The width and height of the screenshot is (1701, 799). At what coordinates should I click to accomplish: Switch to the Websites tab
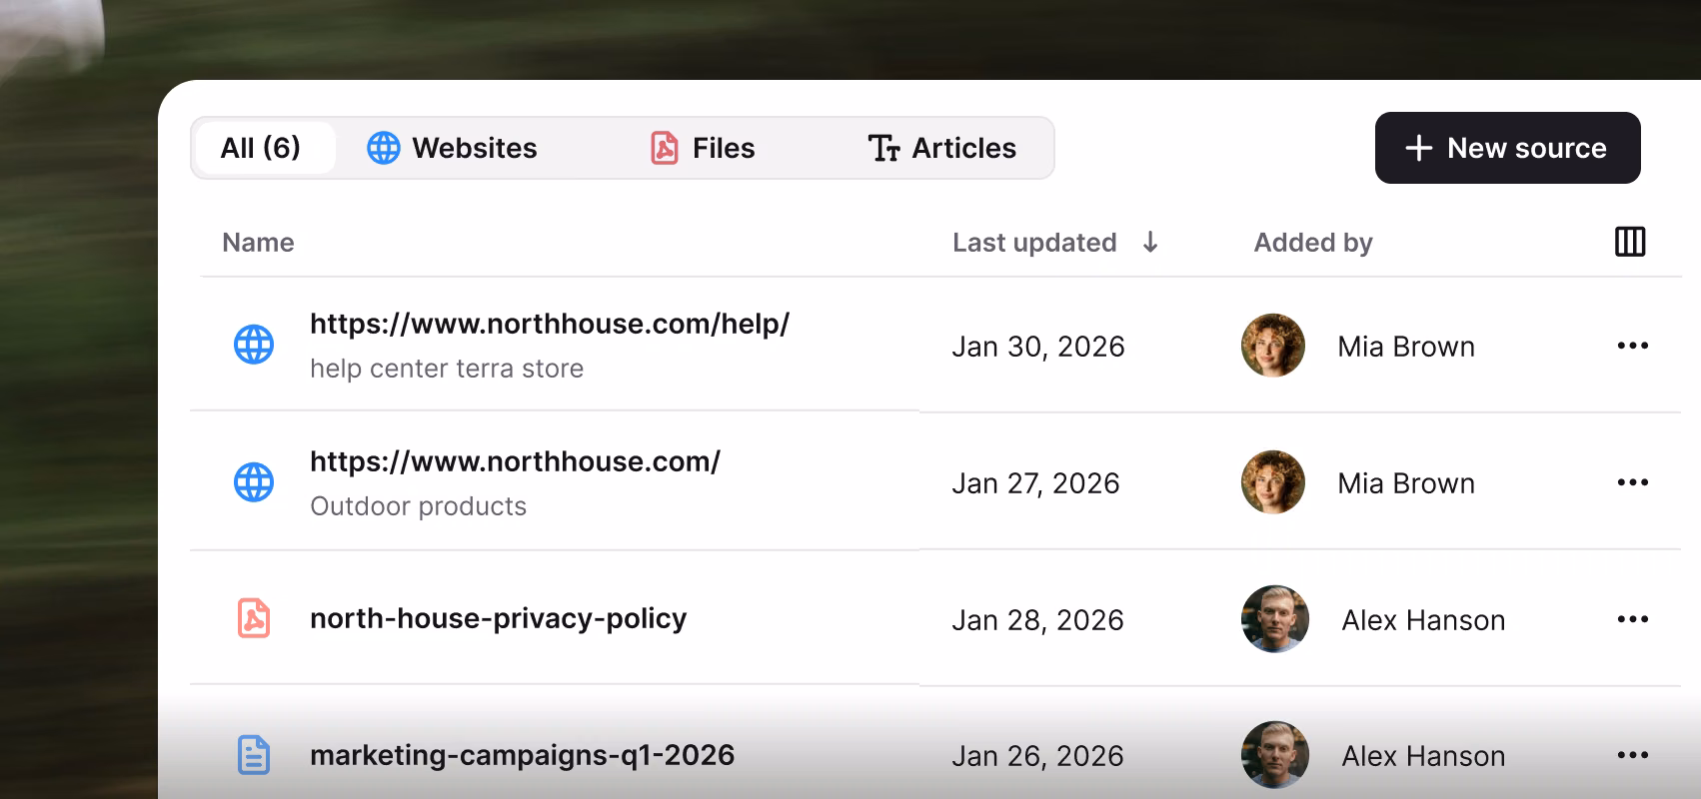(452, 148)
